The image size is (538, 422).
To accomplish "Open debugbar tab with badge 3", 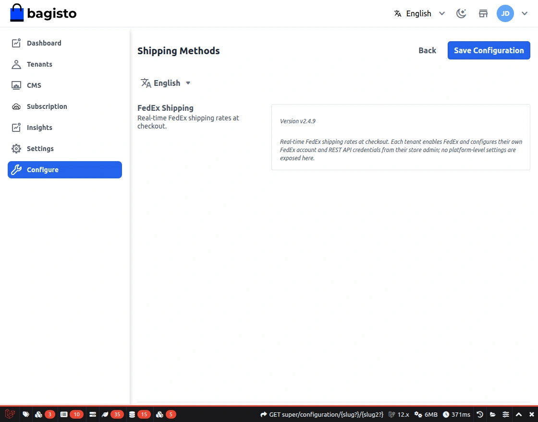I will (x=45, y=414).
